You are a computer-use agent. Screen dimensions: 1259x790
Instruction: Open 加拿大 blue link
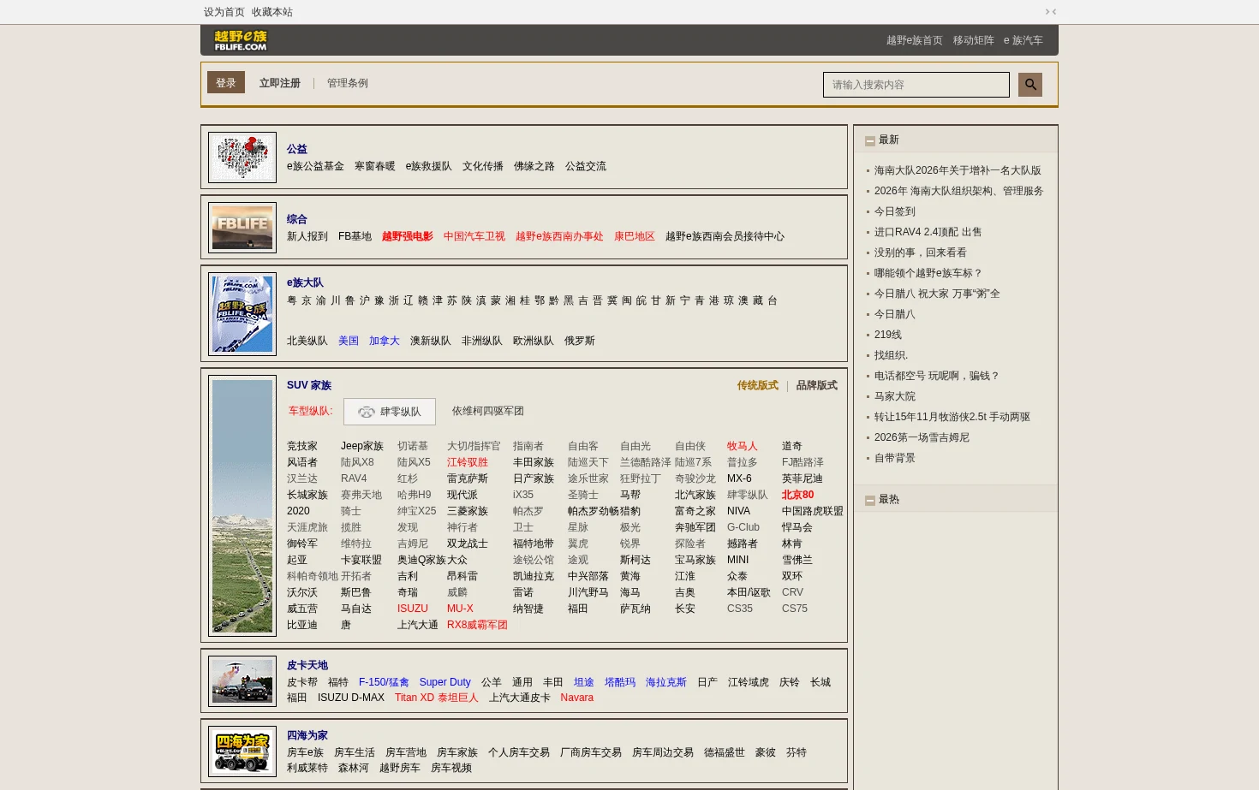385,341
